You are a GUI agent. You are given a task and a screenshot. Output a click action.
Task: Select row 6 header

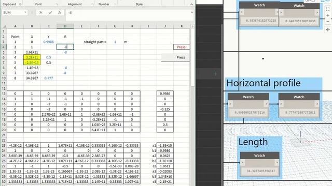point(4,57)
